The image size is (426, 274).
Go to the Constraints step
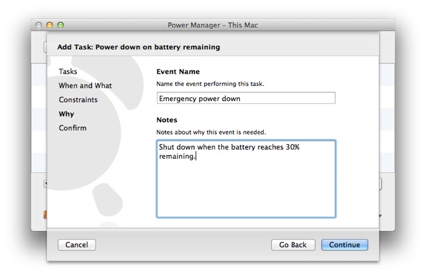tap(78, 100)
